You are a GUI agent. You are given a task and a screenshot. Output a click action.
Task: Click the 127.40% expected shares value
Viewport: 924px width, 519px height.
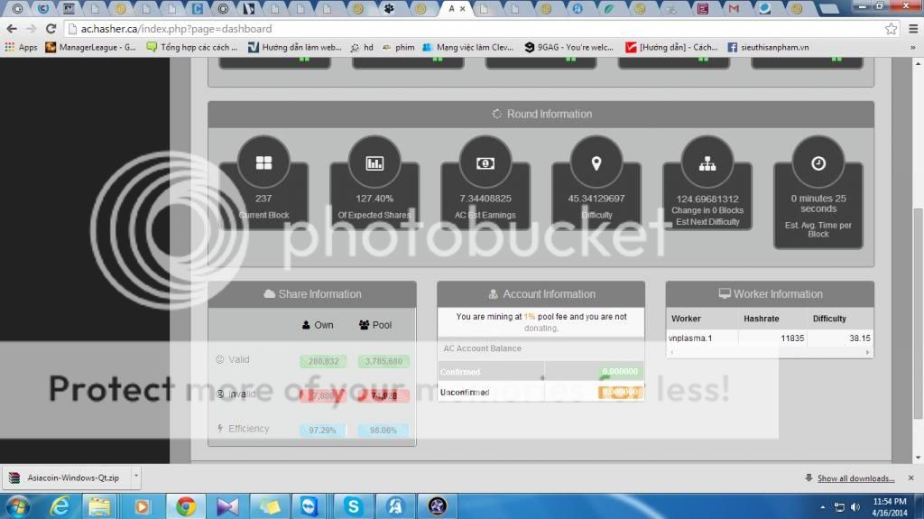pyautogui.click(x=374, y=199)
